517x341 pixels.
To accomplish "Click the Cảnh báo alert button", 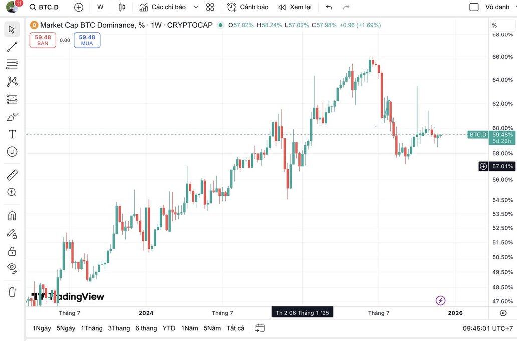I will click(247, 7).
